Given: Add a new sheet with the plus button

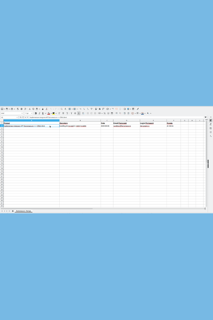Looking at the screenshot, I should point(13,211).
